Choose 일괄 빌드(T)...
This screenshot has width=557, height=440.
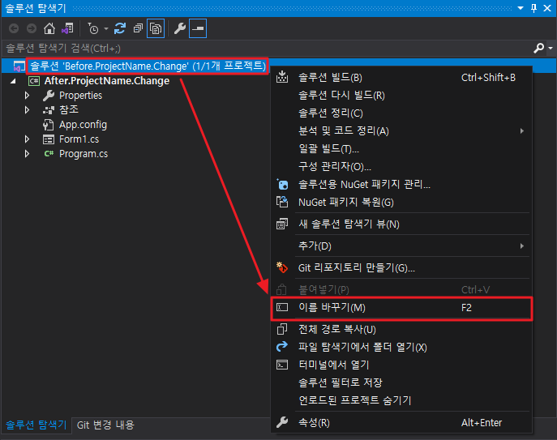tap(401, 148)
